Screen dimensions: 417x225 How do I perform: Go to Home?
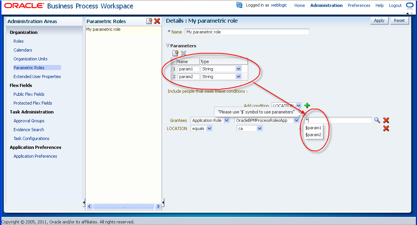click(299, 5)
